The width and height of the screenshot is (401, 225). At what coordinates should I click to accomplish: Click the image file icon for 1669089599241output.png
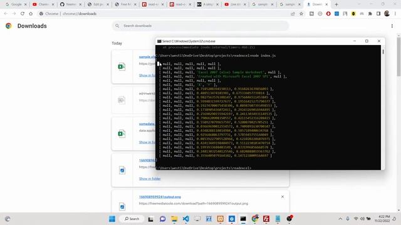122,206
